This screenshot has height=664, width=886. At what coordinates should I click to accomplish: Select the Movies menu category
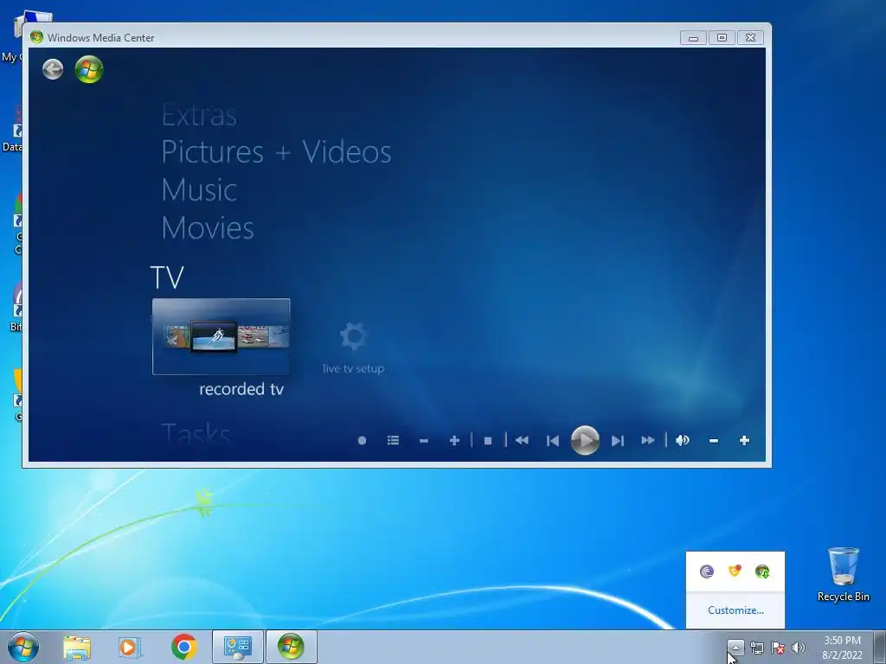[x=208, y=227]
